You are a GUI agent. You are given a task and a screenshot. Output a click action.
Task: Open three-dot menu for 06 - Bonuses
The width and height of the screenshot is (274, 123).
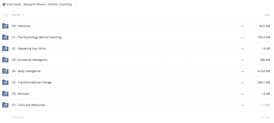(242, 94)
